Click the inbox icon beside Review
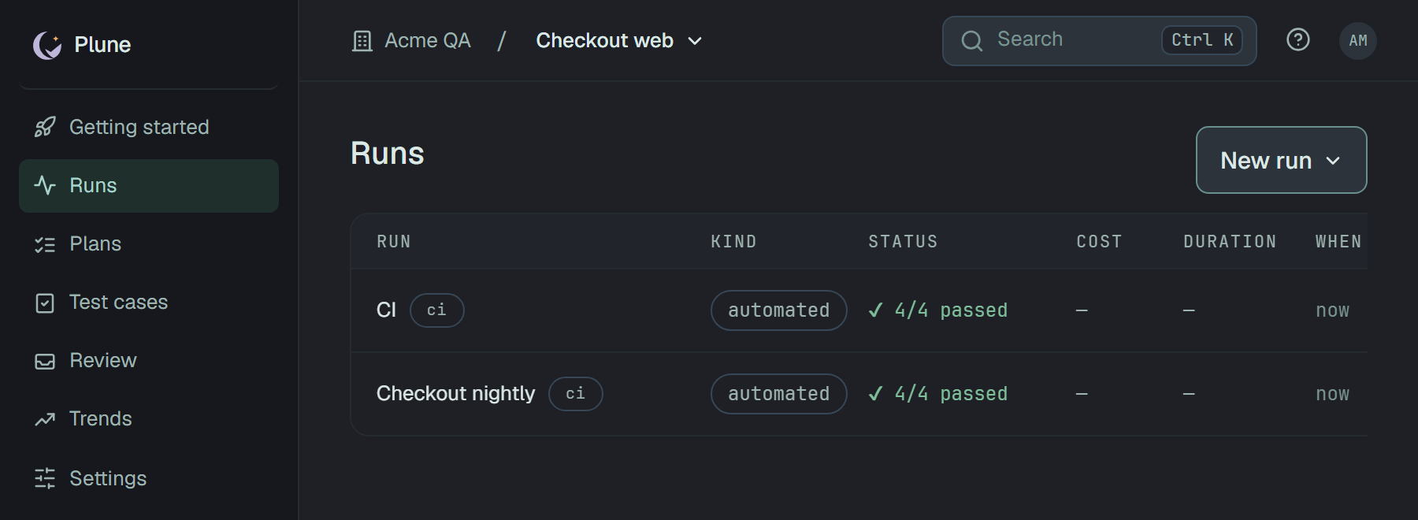The image size is (1418, 520). pyautogui.click(x=45, y=361)
